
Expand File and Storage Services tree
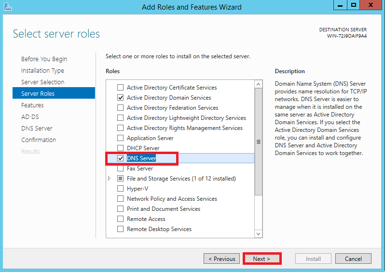109,179
